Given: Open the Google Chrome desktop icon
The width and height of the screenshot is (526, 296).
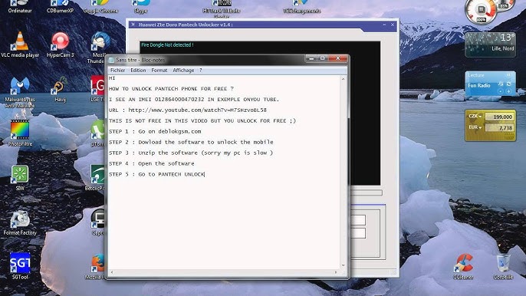Looking at the screenshot, I should click(x=100, y=7).
